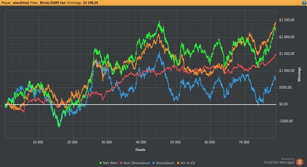The width and height of the screenshot is (307, 167).
Task: Click the Non Showdown legend label
Action: coord(137,163)
